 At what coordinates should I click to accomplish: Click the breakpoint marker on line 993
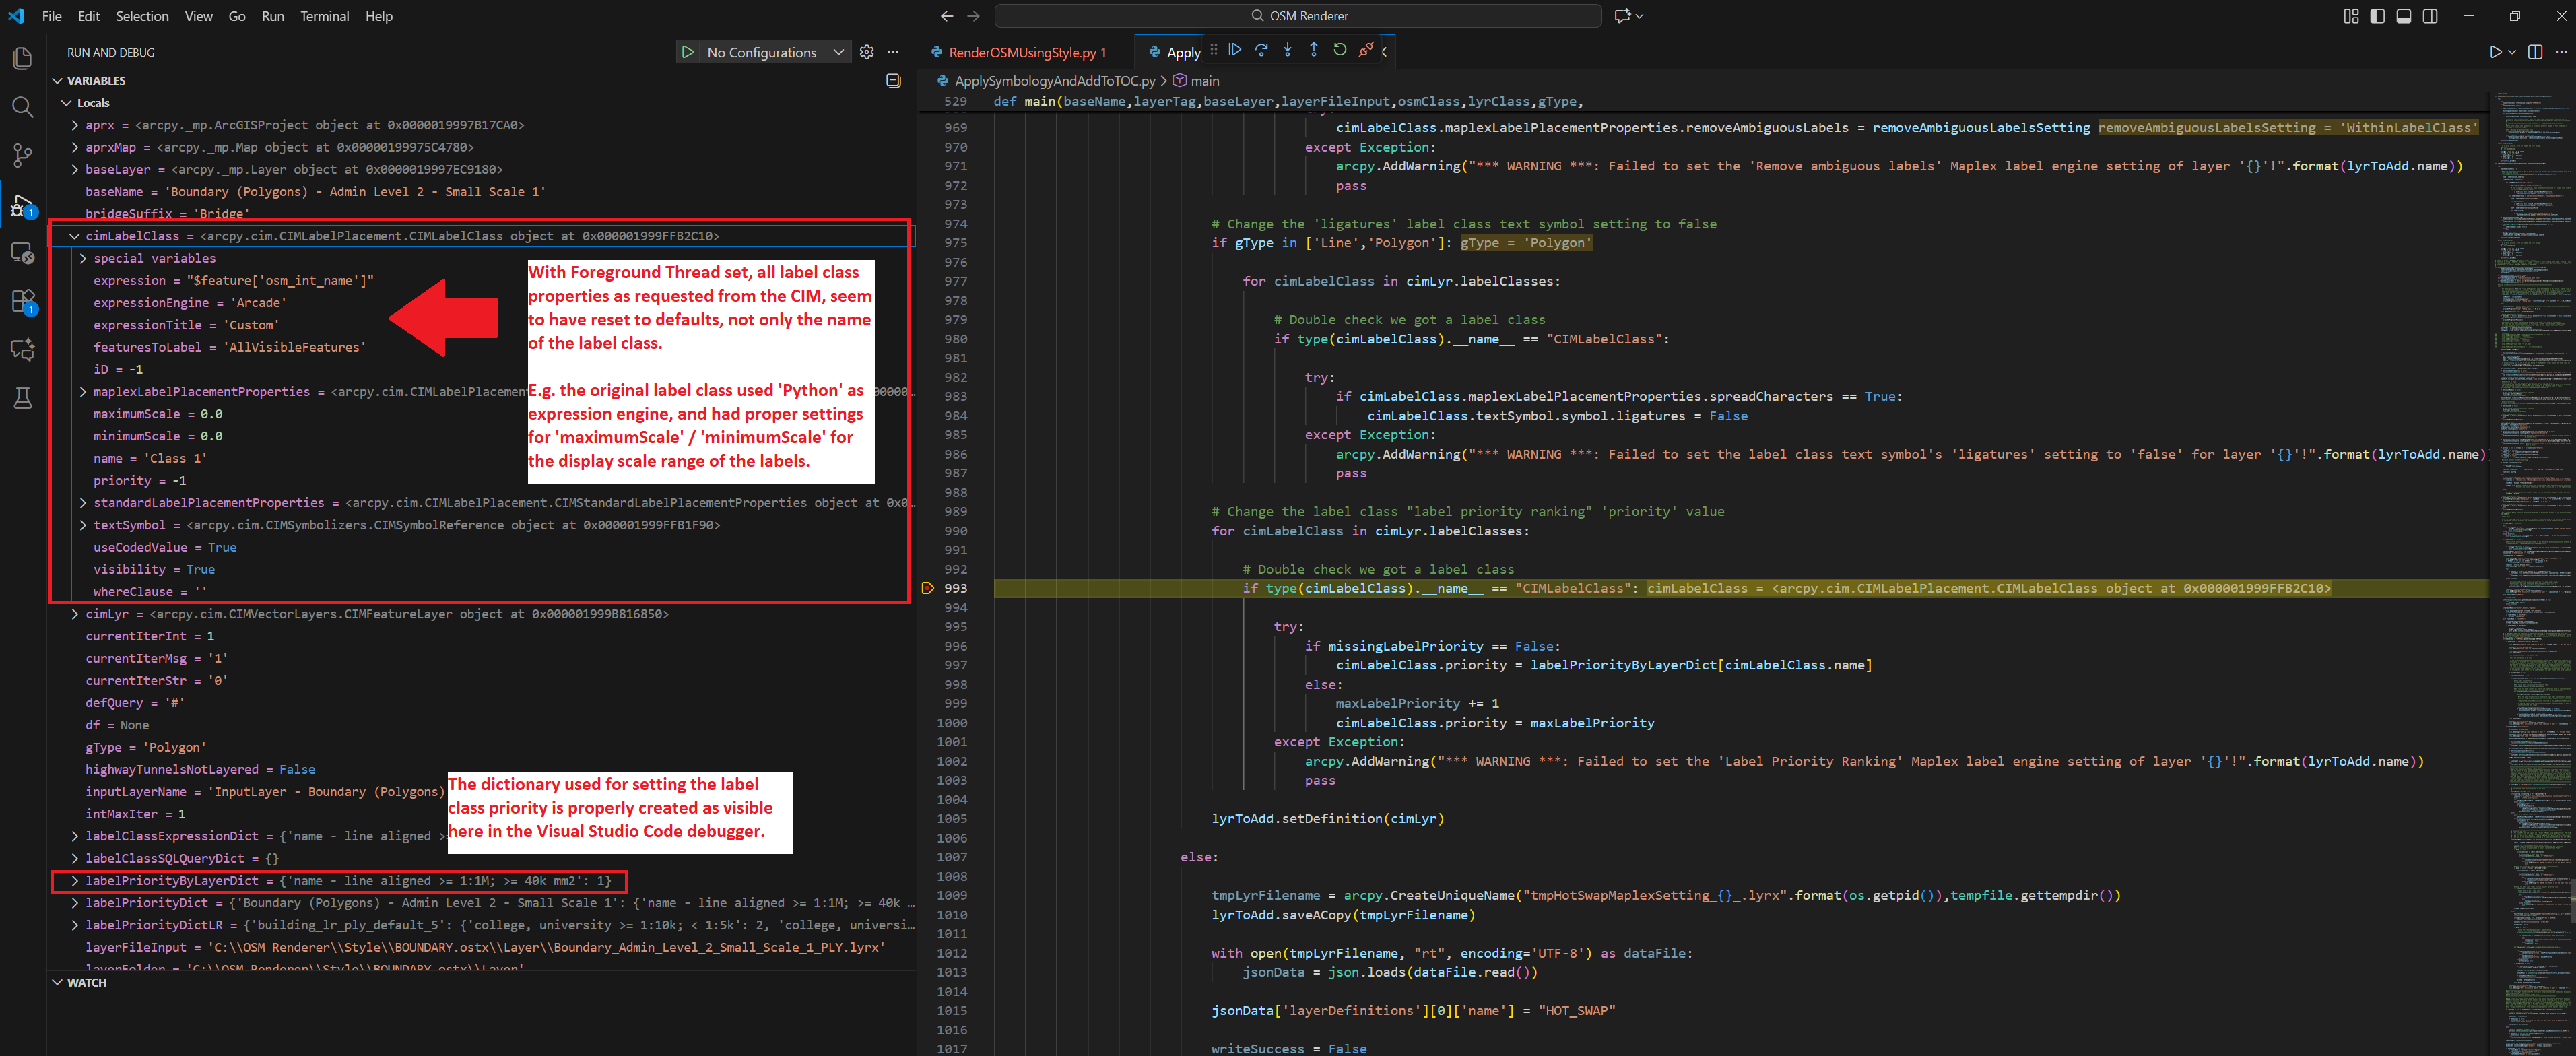(927, 588)
